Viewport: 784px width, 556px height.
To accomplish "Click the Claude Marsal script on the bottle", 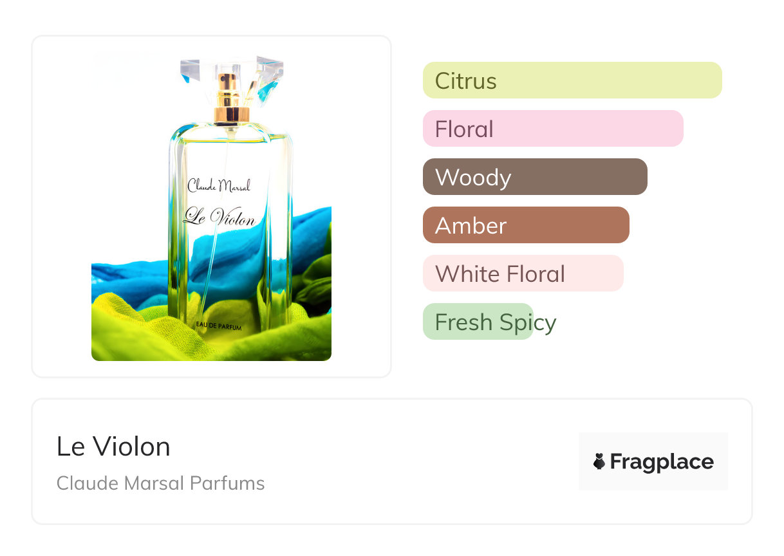I will 219,186.
